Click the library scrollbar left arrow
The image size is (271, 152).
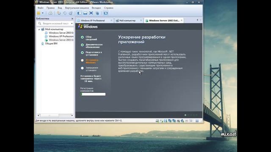coord(38,115)
